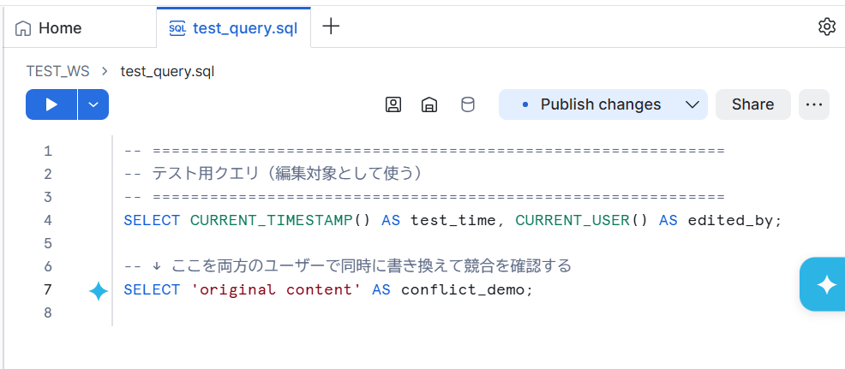
Task: Open the role selector person icon
Action: pyautogui.click(x=393, y=104)
